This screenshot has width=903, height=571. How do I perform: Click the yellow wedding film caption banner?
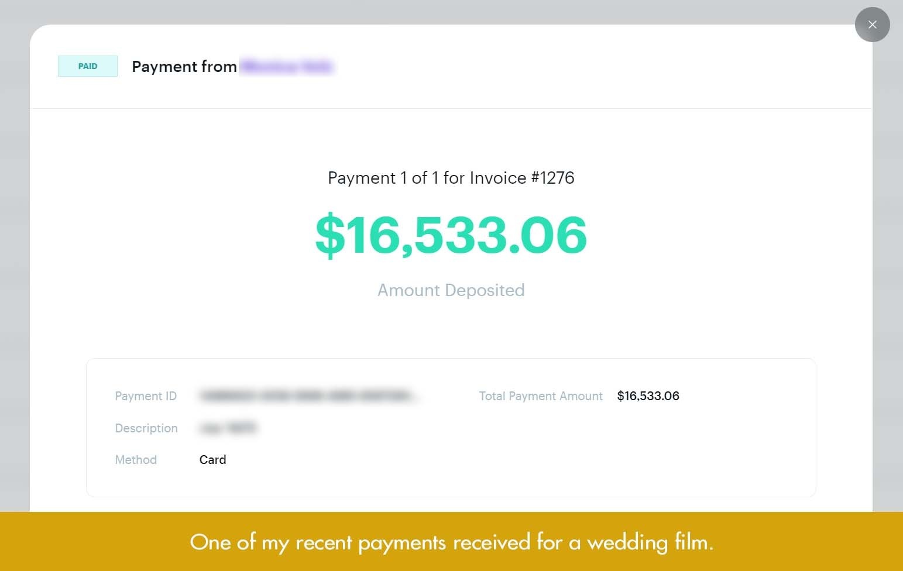[x=451, y=541]
